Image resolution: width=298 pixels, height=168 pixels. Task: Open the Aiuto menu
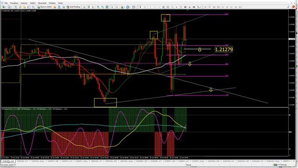(60, 3)
